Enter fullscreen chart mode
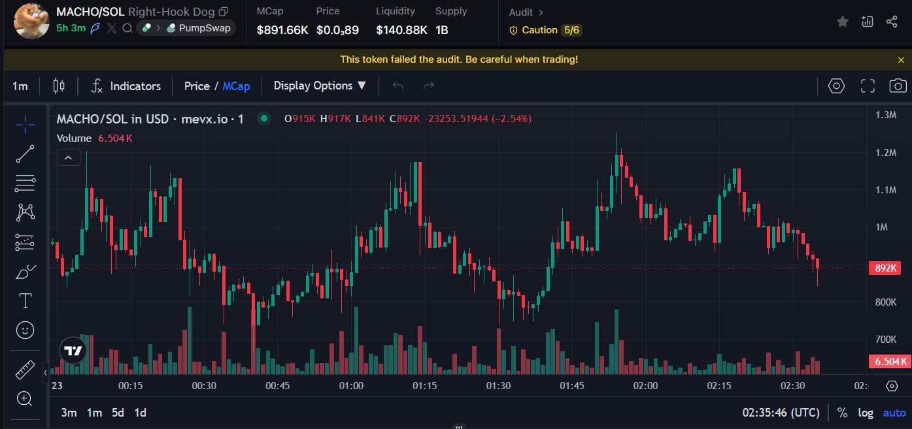Viewport: 912px width, 429px height. 868,86
